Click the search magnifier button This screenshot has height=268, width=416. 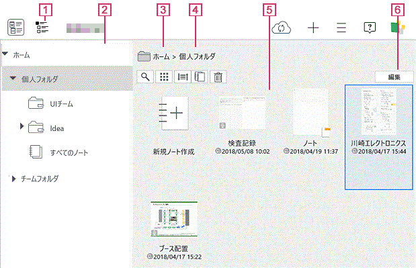coord(145,77)
